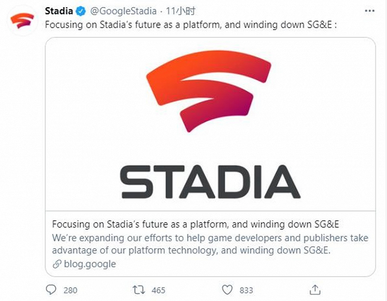Click the 280 replies count
The width and height of the screenshot is (387, 301).
(70, 289)
